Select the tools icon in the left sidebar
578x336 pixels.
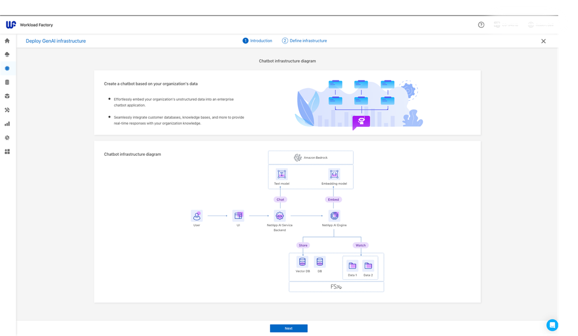8,109
